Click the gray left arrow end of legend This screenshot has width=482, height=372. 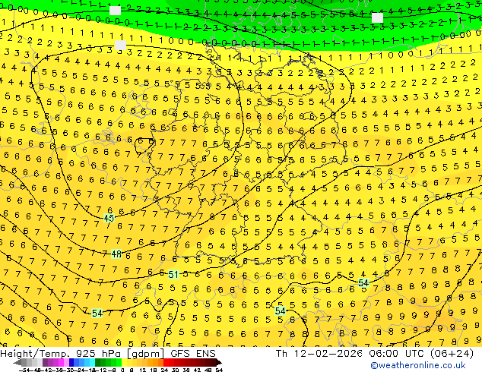point(17,363)
